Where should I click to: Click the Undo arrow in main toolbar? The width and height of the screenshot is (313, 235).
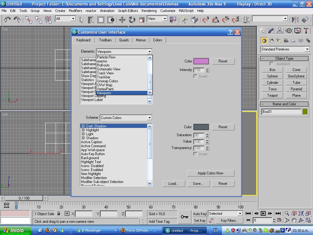pyautogui.click(x=7, y=20)
